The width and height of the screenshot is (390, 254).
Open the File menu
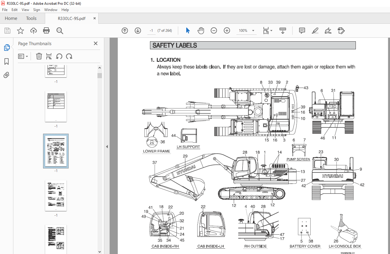click(x=5, y=10)
